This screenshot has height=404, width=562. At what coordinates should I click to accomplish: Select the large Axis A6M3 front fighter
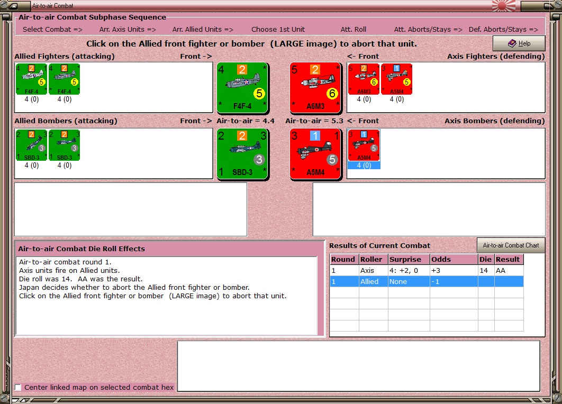coord(315,87)
